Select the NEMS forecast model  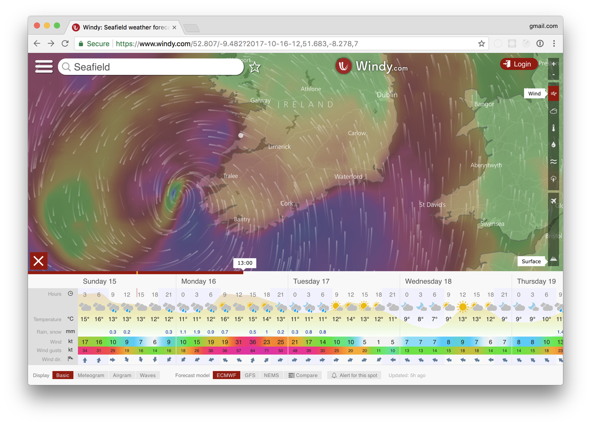271,375
